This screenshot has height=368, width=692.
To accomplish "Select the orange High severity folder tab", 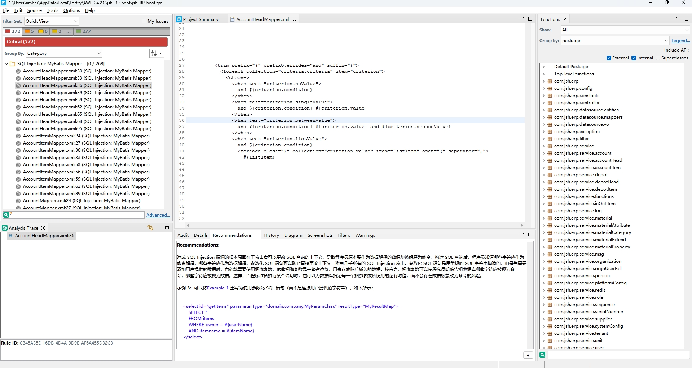I will 29,31.
